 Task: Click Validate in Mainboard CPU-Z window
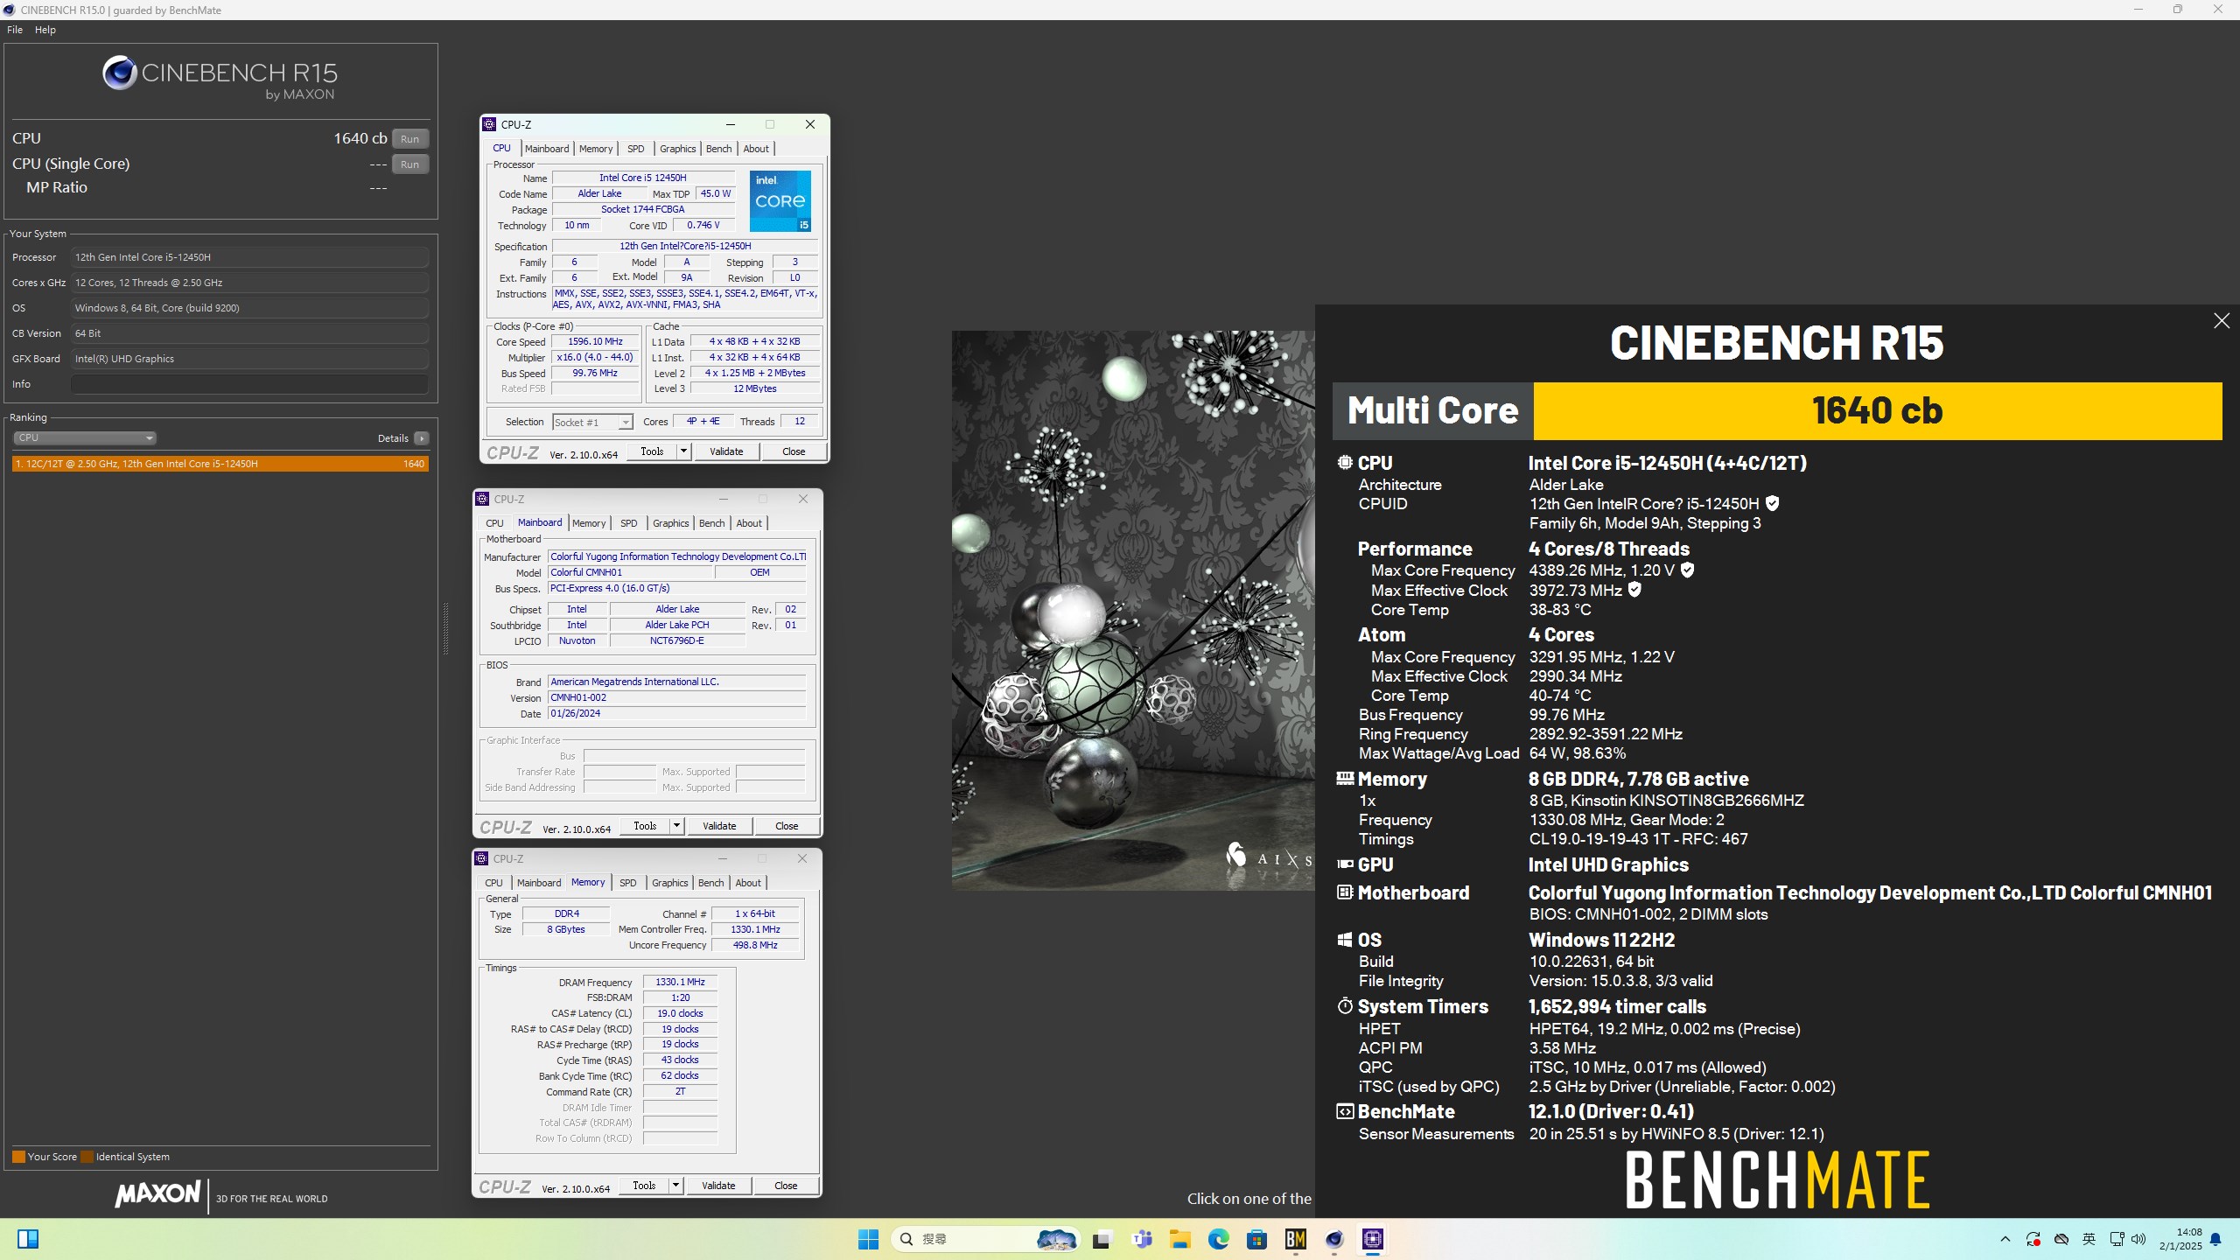(719, 826)
